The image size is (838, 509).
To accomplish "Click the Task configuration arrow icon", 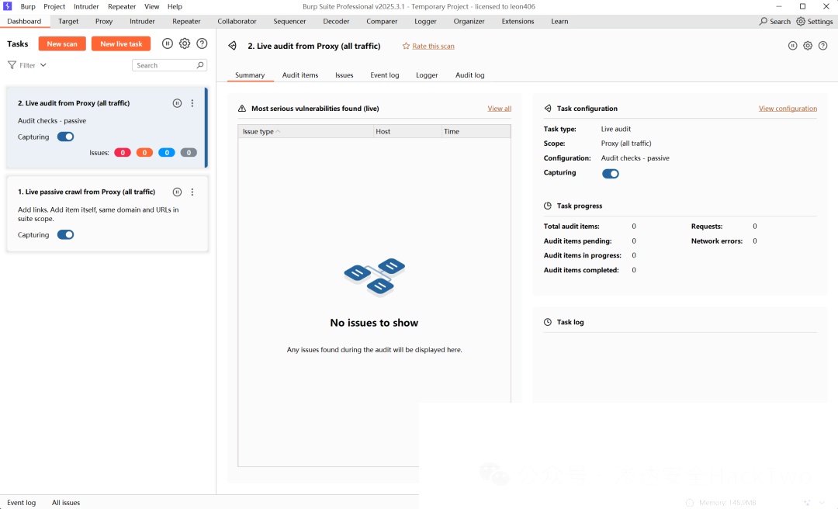I will tap(548, 109).
